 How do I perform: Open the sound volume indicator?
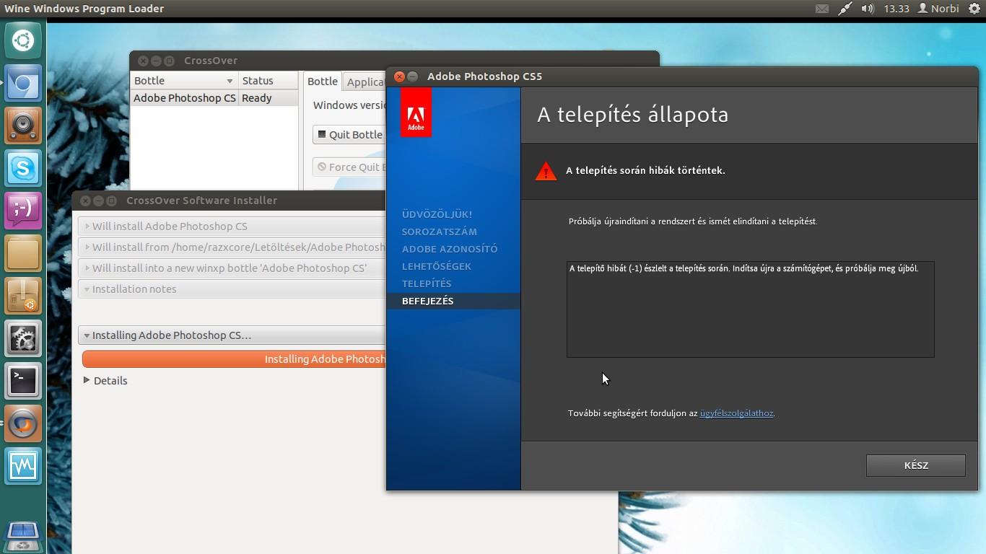868,9
